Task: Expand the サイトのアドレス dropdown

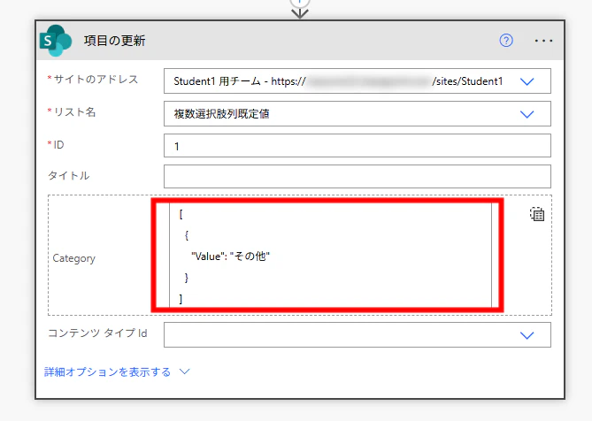Action: coord(527,81)
